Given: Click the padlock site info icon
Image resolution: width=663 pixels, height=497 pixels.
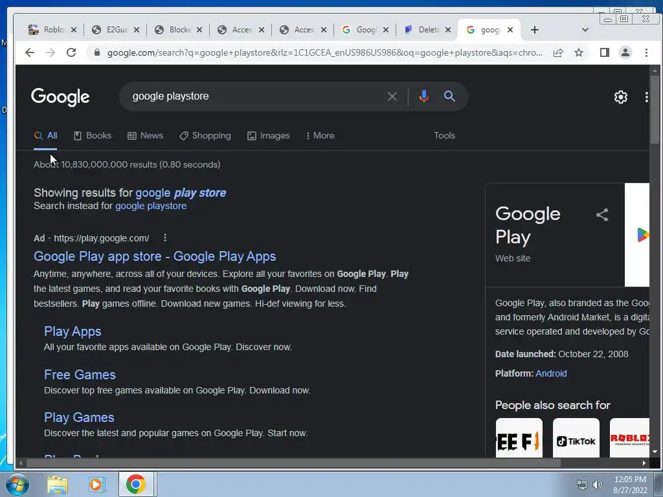Looking at the screenshot, I should [97, 52].
